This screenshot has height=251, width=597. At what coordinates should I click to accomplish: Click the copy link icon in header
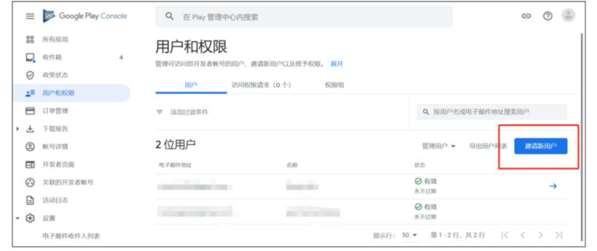pyautogui.click(x=526, y=17)
